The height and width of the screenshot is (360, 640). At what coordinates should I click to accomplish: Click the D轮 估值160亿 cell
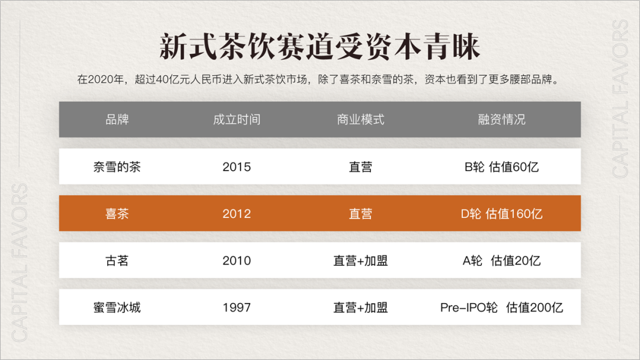point(502,214)
